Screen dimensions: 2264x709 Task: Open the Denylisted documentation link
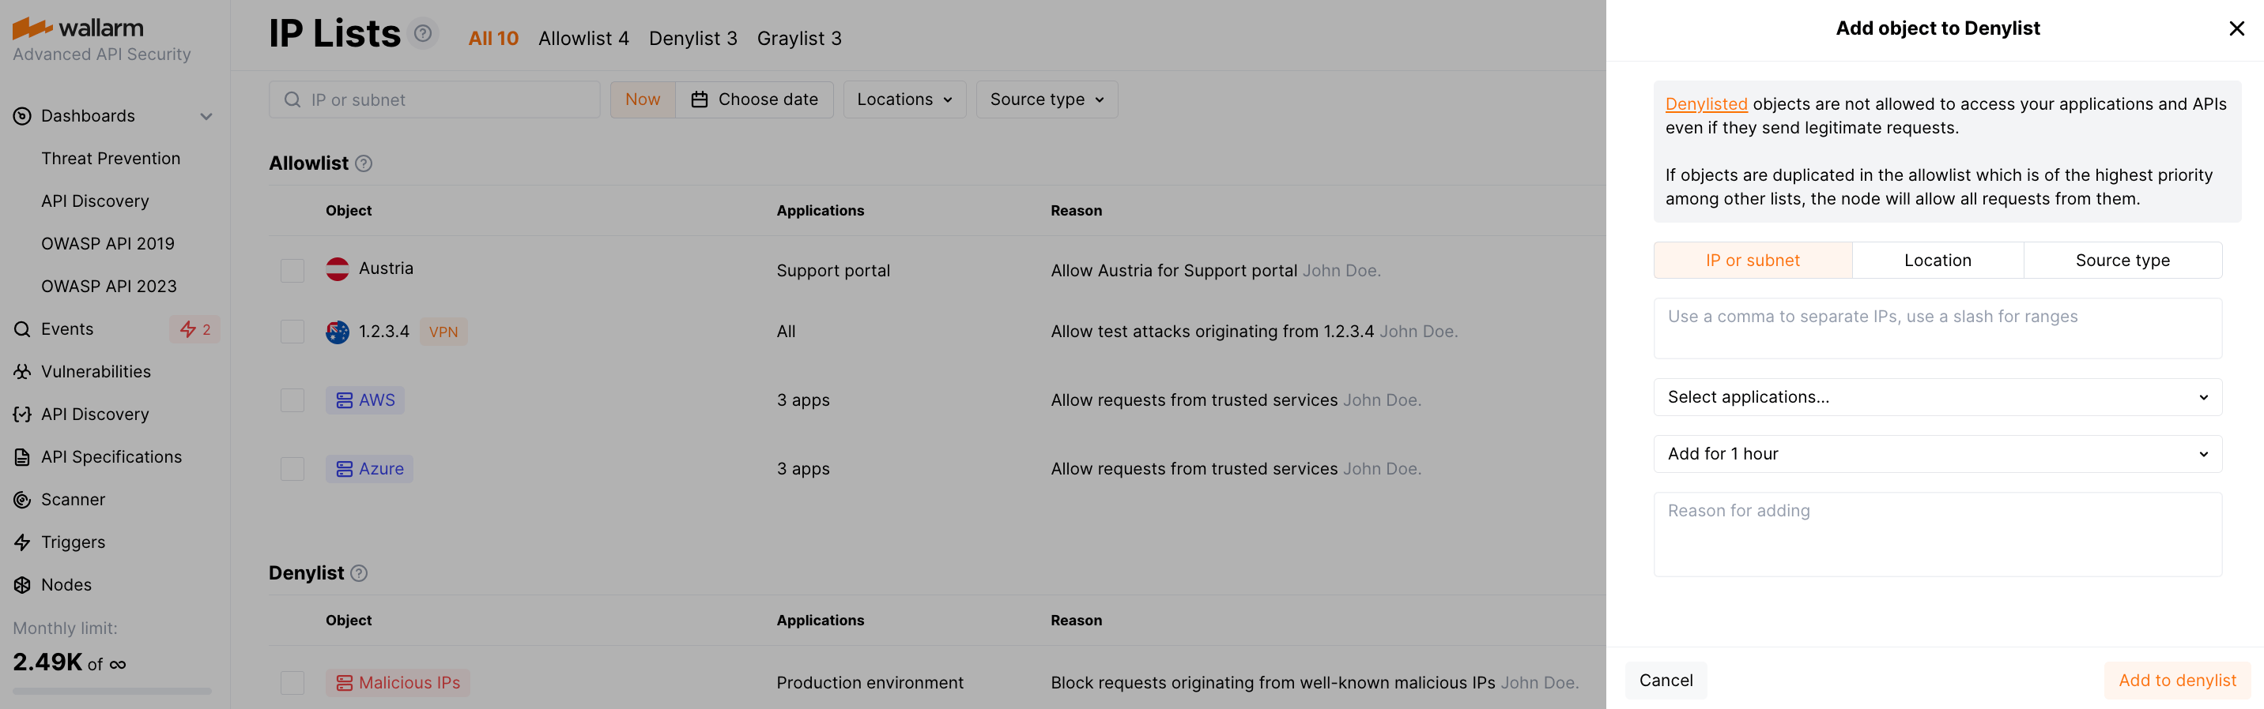tap(1706, 103)
